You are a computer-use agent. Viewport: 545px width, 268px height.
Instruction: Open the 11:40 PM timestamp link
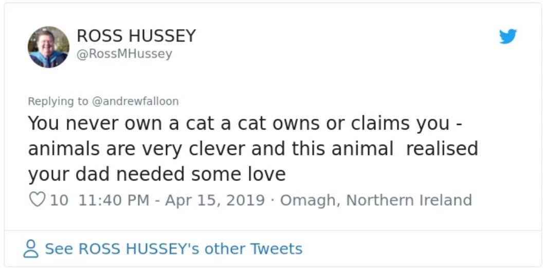(x=114, y=200)
